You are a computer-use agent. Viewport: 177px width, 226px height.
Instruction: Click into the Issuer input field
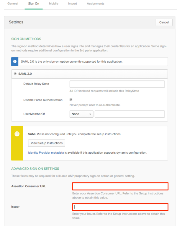click(120, 207)
